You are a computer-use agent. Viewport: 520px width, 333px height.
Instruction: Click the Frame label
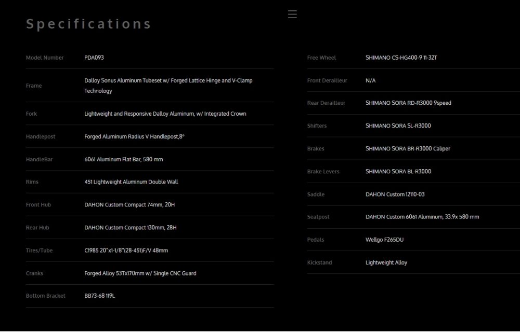(34, 86)
